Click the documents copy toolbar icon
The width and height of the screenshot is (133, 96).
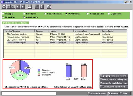(49, 7)
